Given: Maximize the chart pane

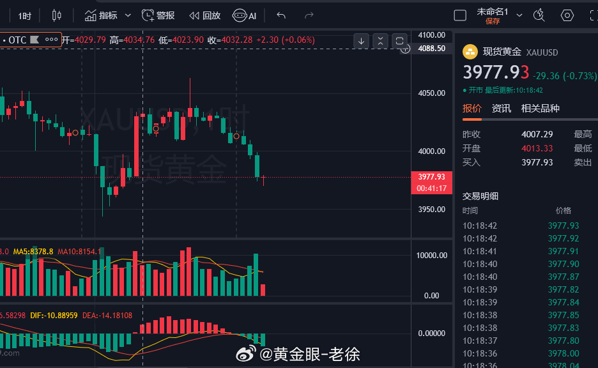Looking at the screenshot, I should [399, 41].
